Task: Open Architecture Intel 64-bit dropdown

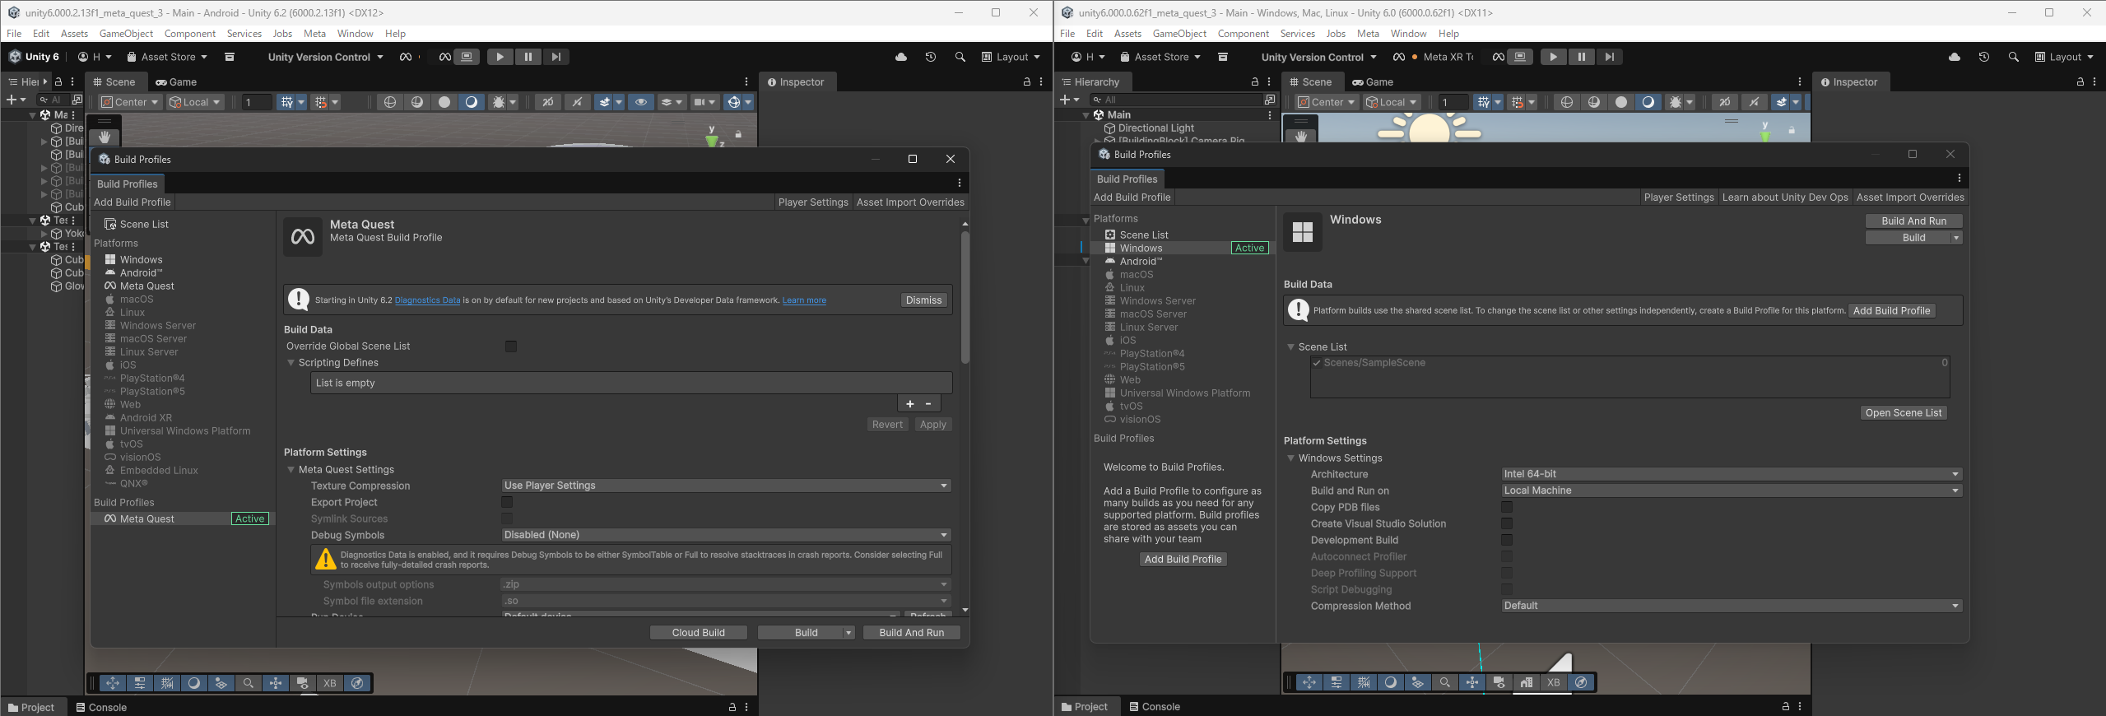Action: click(1732, 474)
